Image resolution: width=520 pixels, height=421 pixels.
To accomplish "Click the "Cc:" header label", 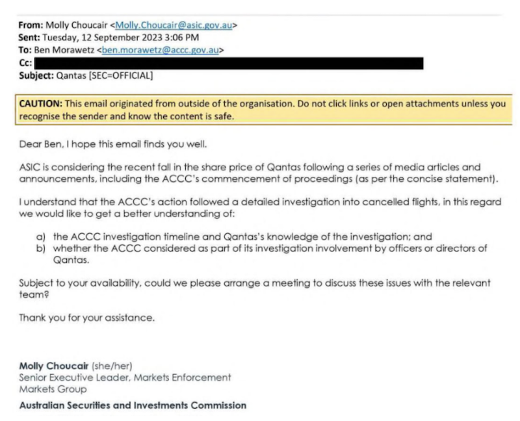I will (25, 62).
